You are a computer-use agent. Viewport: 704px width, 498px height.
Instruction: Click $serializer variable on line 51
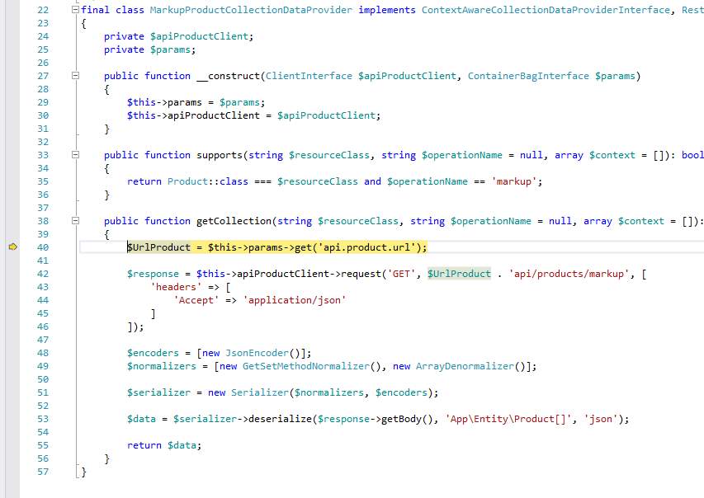point(159,392)
